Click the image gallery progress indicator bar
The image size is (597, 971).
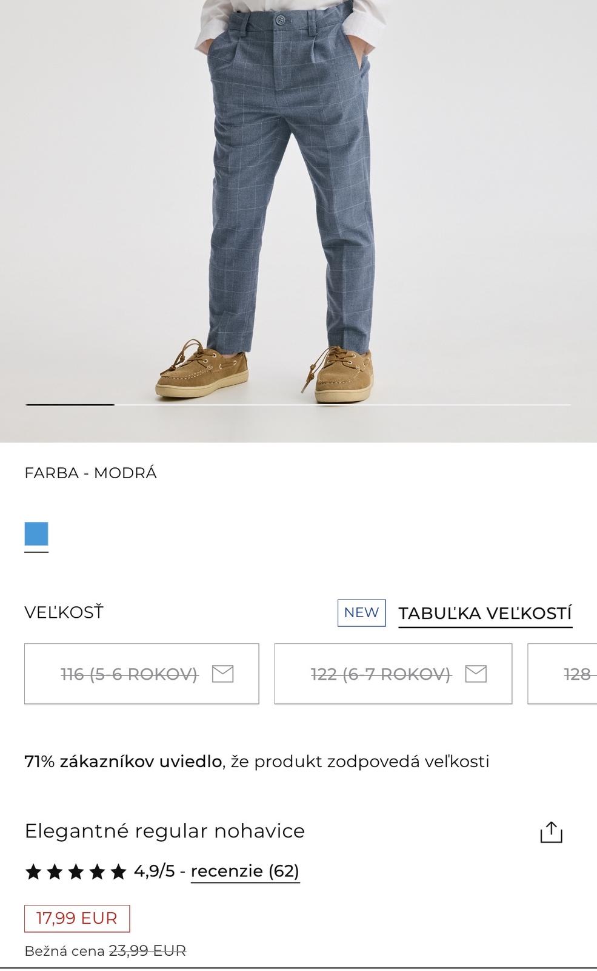[x=298, y=404]
